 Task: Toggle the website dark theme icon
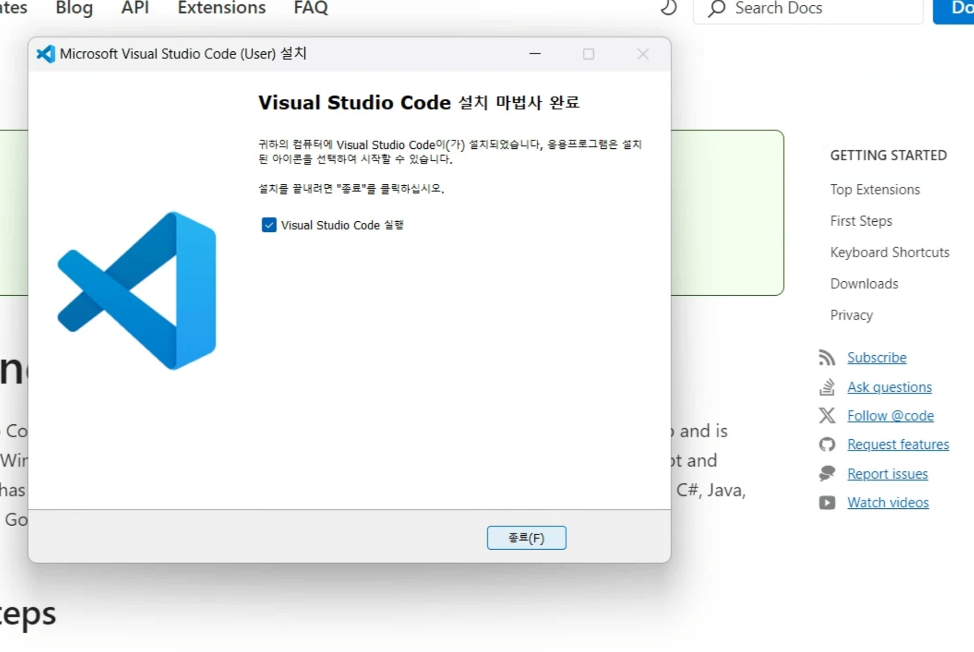(x=668, y=8)
